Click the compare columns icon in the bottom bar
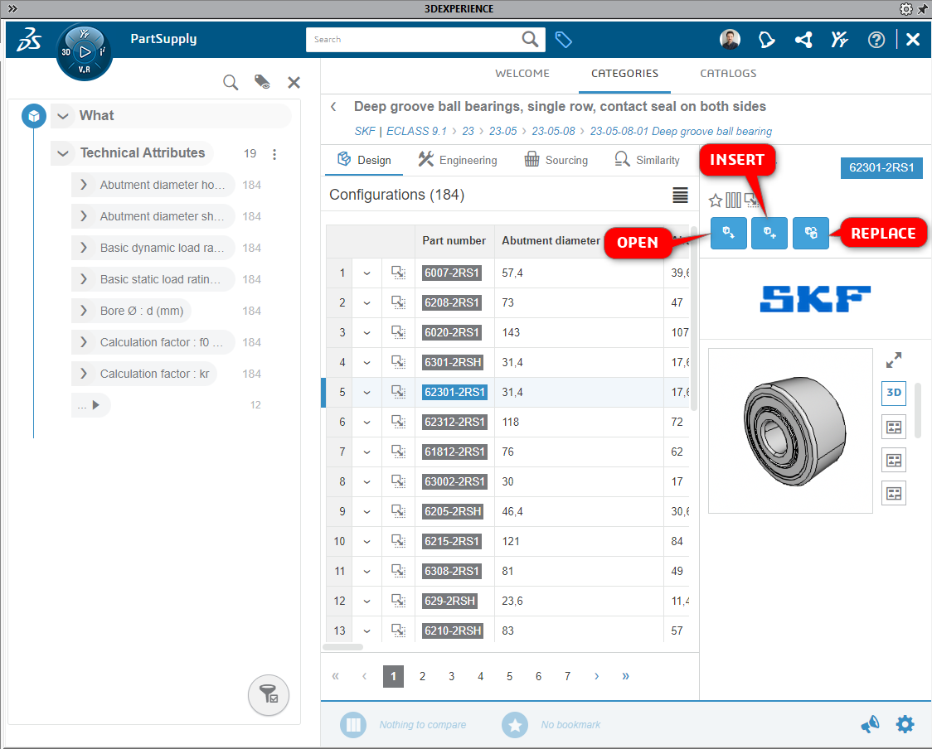Image resolution: width=932 pixels, height=749 pixels. point(353,725)
